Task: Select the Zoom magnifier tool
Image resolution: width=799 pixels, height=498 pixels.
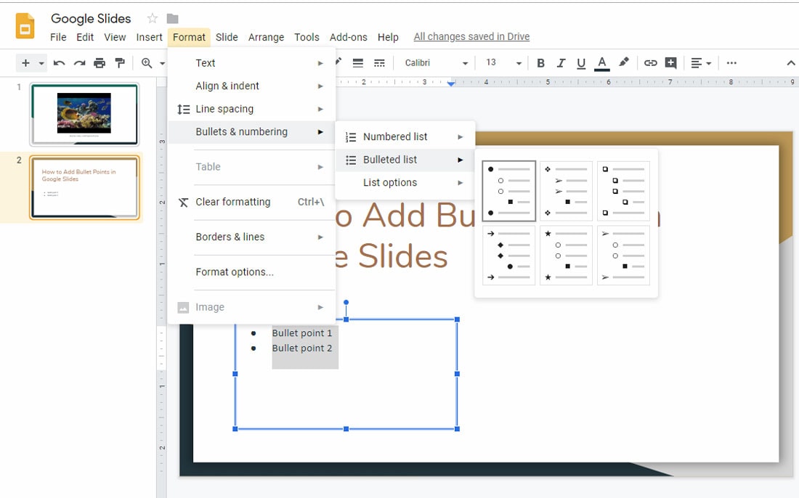Action: 147,63
